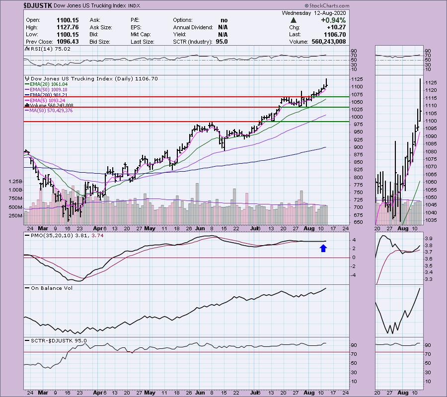
Task: Click the Options value 'no'
Action: [x=224, y=20]
